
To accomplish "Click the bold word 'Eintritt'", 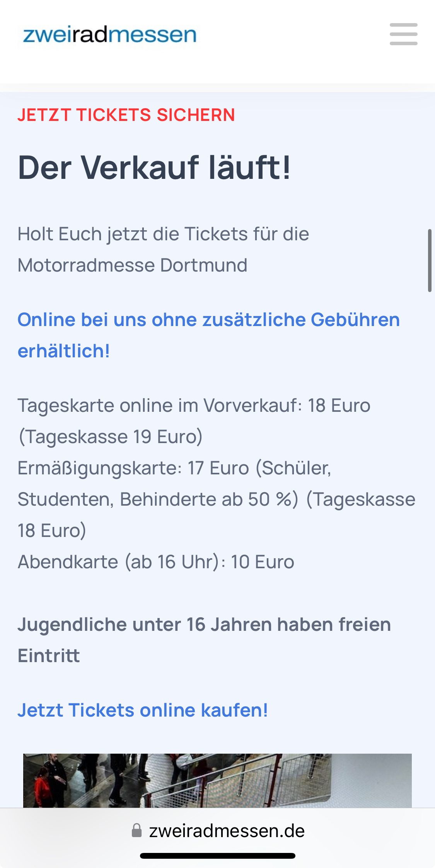I will [49, 656].
